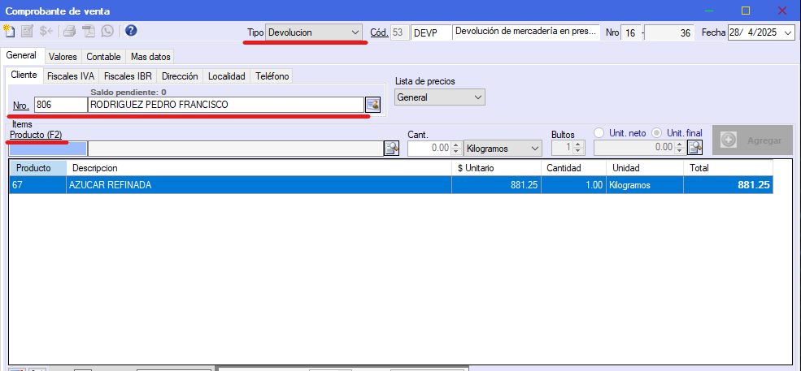Switch to the Contable tab
Image resolution: width=801 pixels, height=371 pixels.
104,57
